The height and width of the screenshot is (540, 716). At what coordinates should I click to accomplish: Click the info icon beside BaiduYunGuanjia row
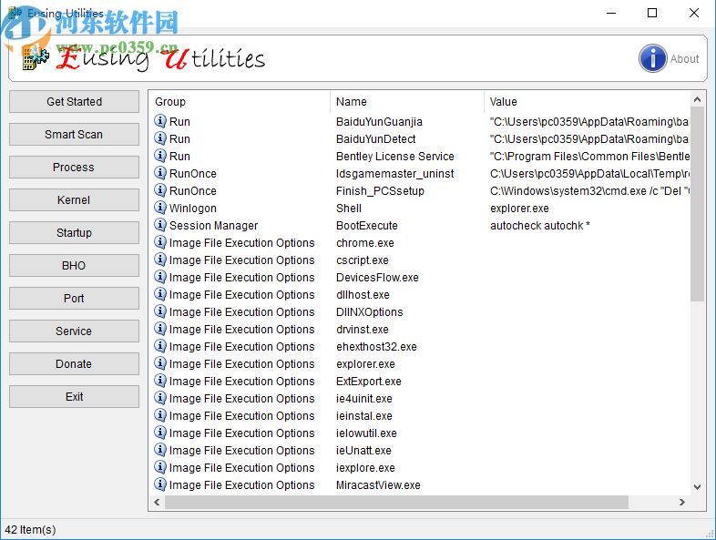point(159,121)
